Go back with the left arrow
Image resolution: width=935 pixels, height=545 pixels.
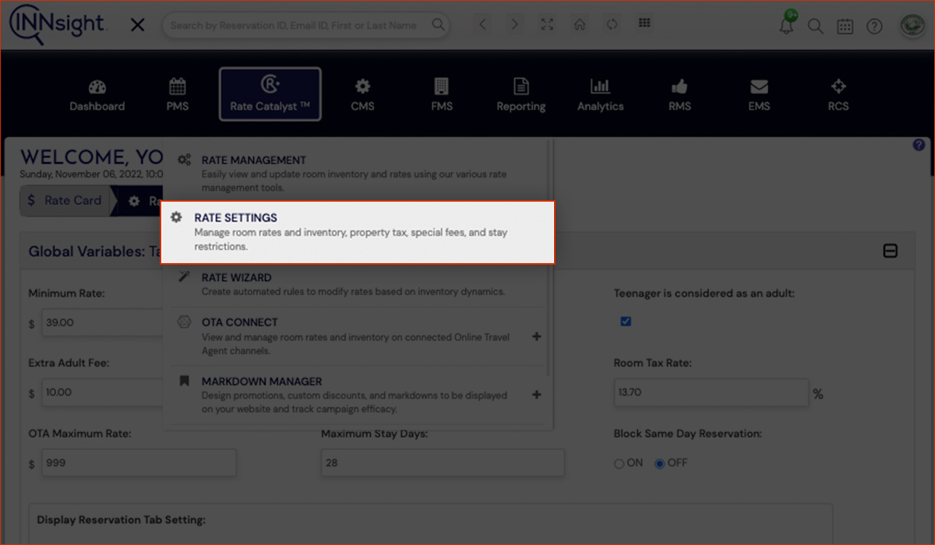pyautogui.click(x=482, y=25)
